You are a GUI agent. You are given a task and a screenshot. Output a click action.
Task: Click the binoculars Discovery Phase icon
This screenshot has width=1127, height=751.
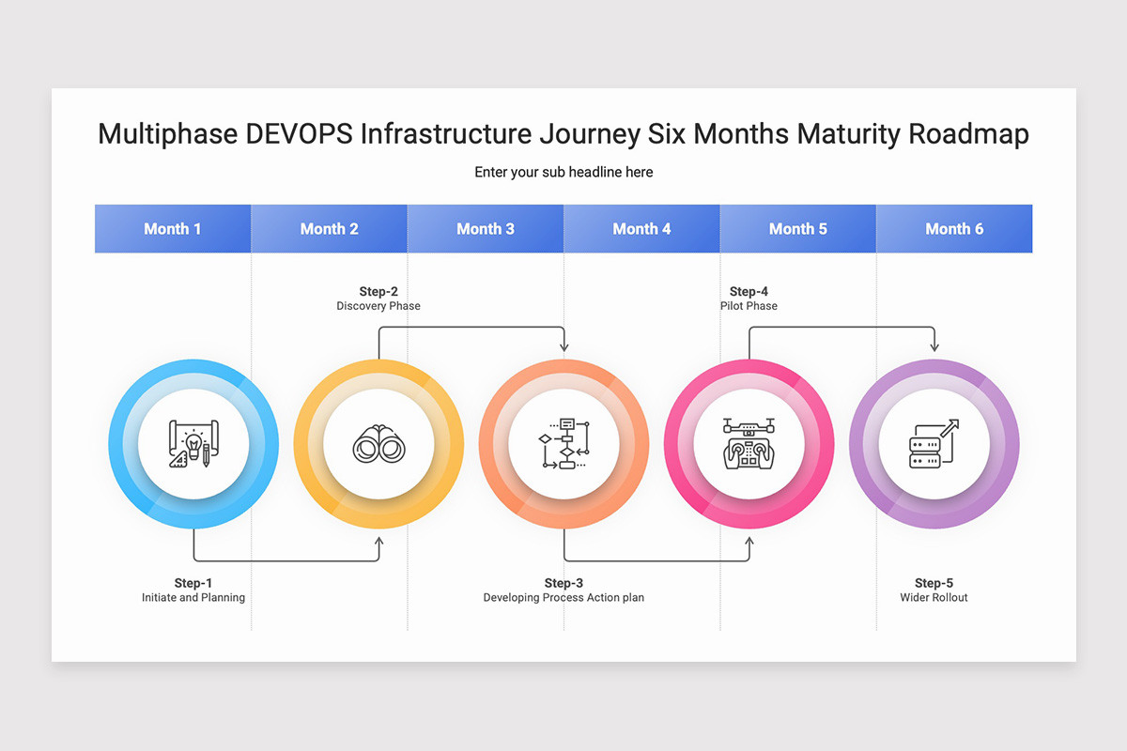[x=378, y=443]
